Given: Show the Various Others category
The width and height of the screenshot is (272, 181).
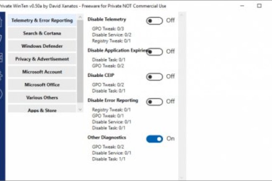Looking at the screenshot, I should (x=42, y=97).
